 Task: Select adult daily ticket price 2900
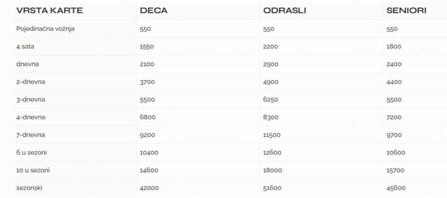click(271, 64)
